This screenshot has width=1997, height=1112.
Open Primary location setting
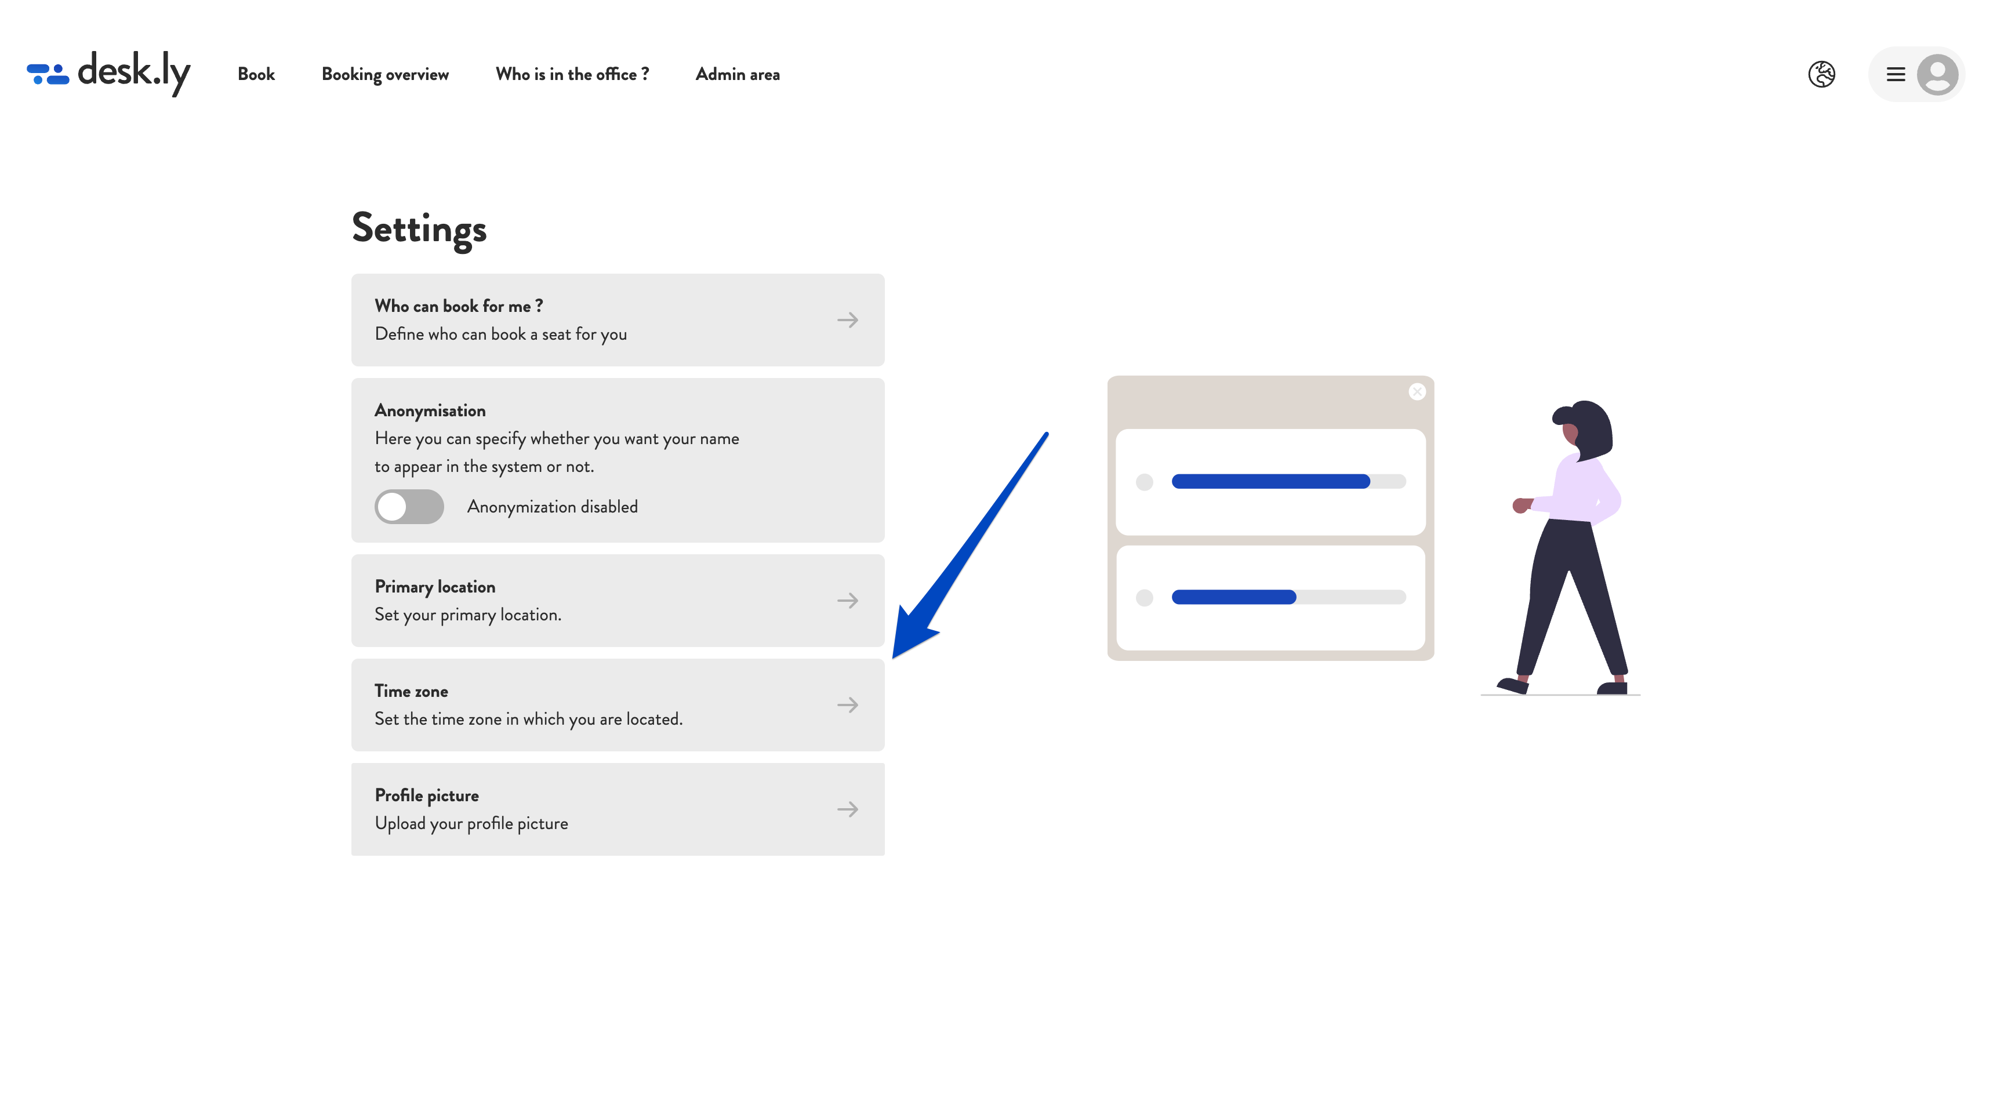pos(618,601)
